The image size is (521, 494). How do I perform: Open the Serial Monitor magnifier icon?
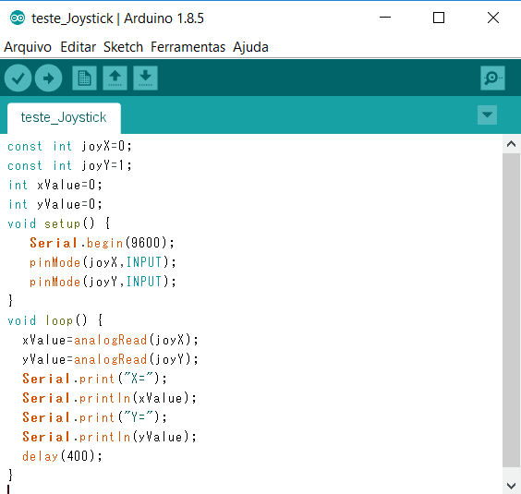tap(492, 78)
